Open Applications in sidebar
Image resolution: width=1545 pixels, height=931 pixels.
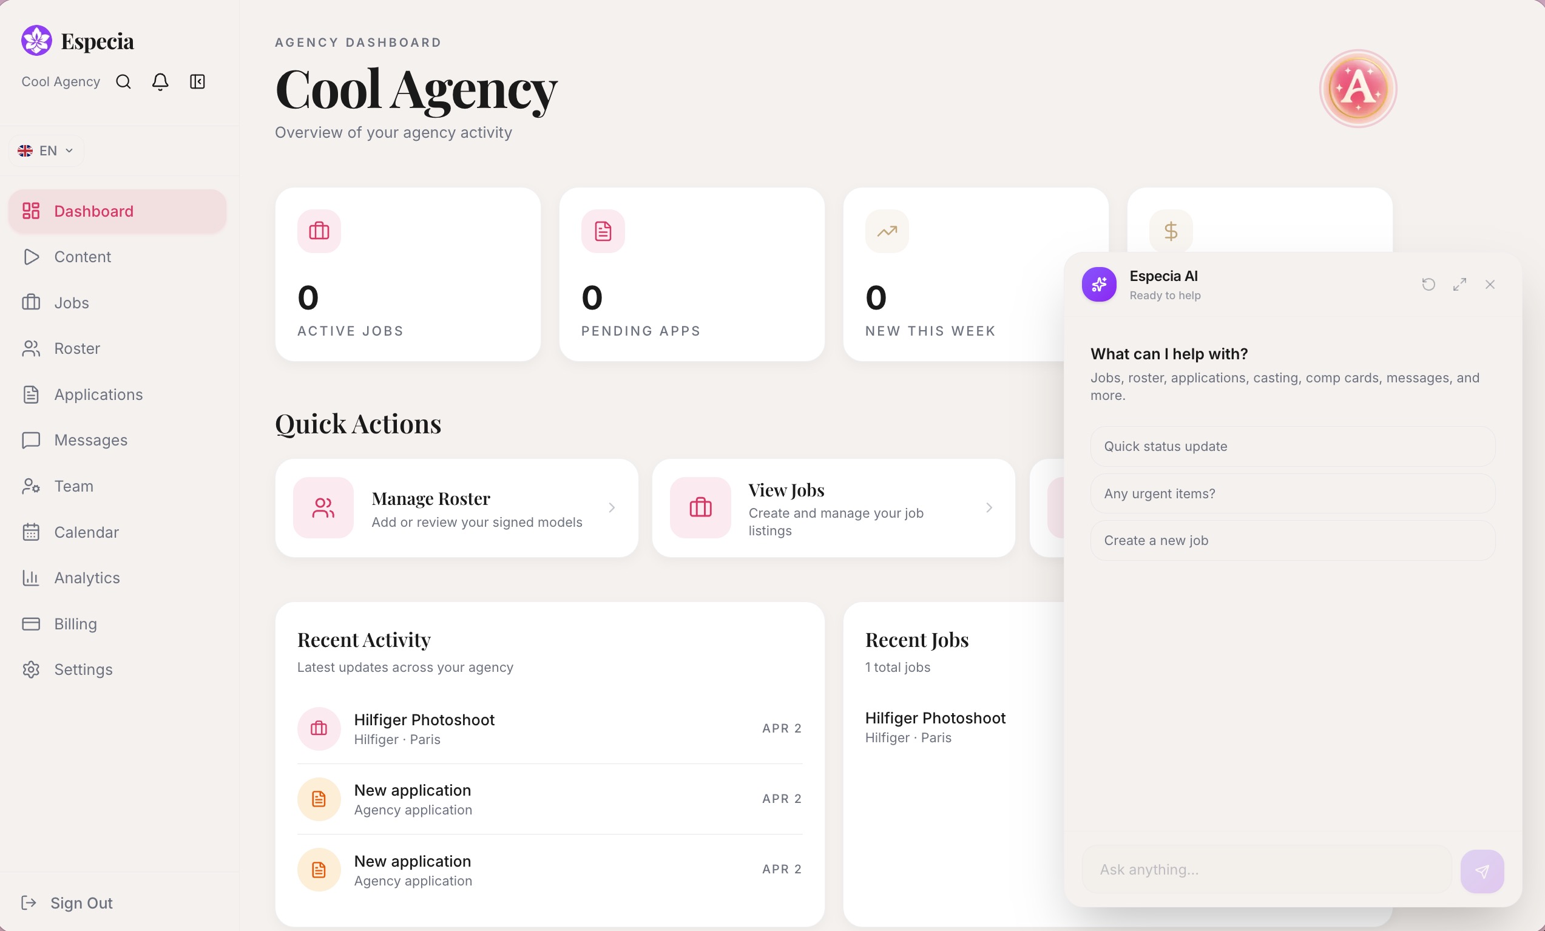pos(117,394)
